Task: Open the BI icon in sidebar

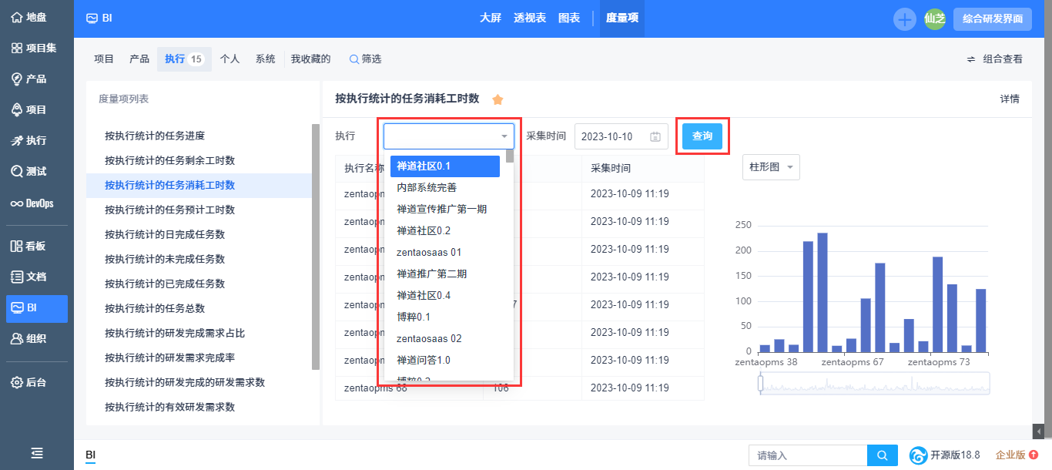Action: pyautogui.click(x=17, y=307)
